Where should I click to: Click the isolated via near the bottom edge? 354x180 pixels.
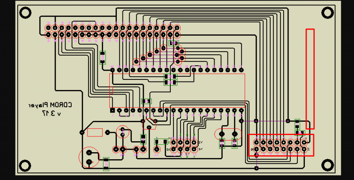coord(257,168)
